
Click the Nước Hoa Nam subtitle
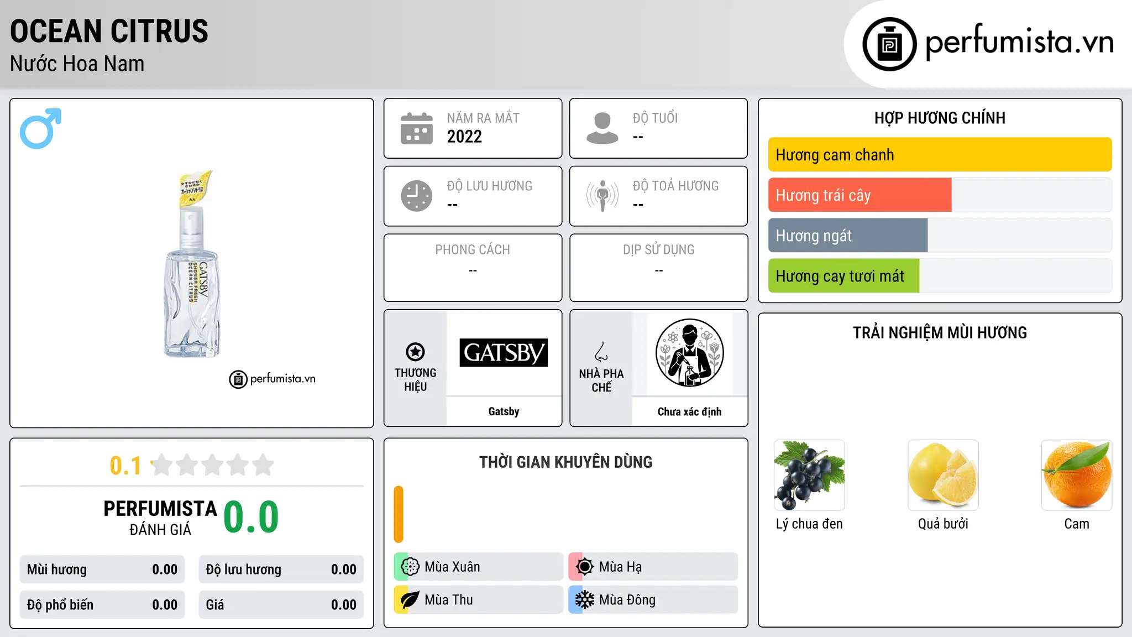point(77,64)
